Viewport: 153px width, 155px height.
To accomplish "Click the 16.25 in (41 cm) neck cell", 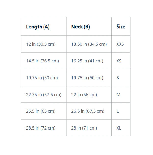I will point(89,61).
